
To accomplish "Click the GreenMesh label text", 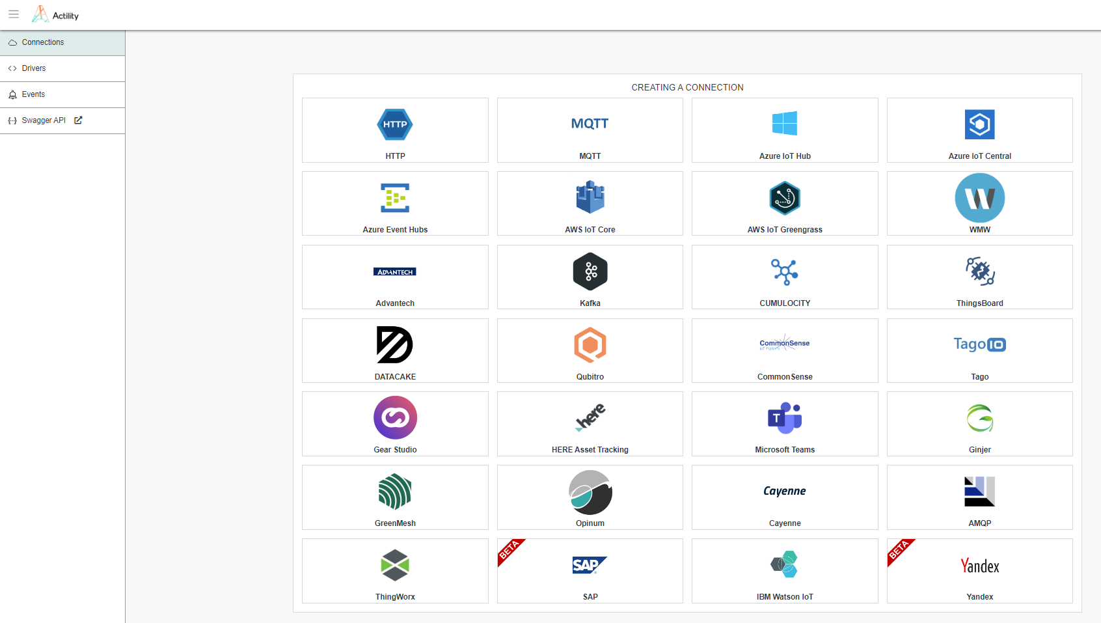I will [395, 523].
